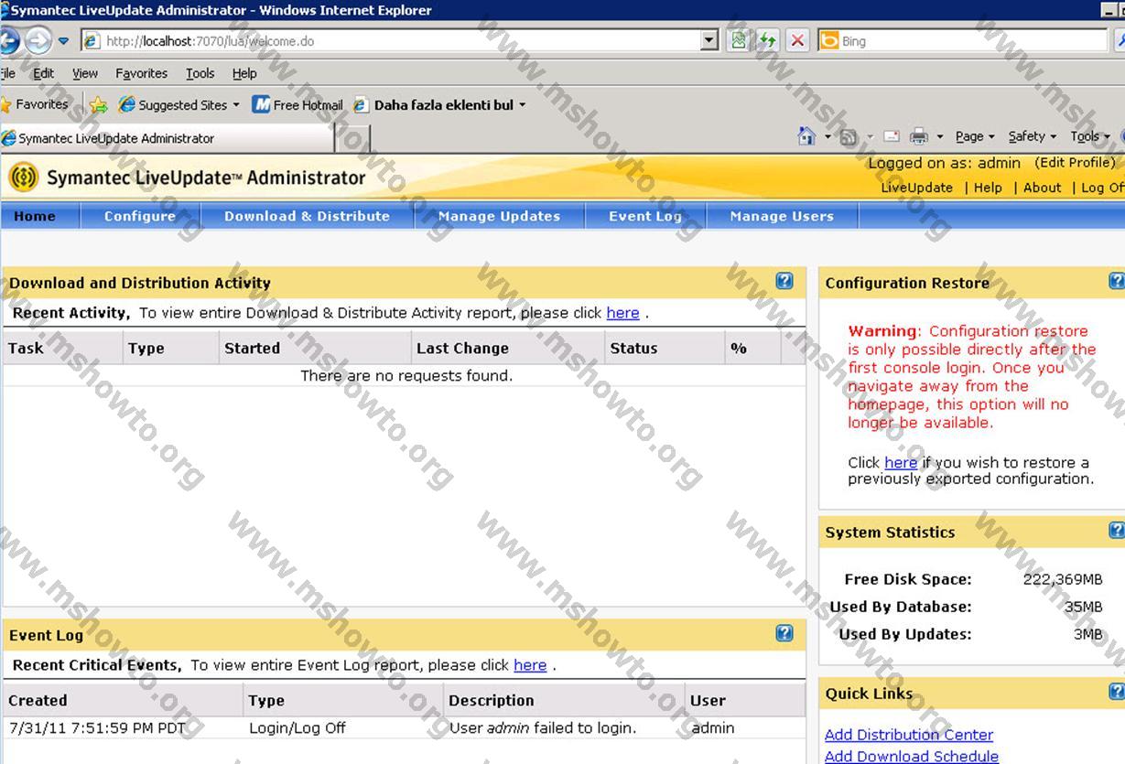Click the Description column header in Event Log
This screenshot has height=764, width=1125.
point(564,700)
